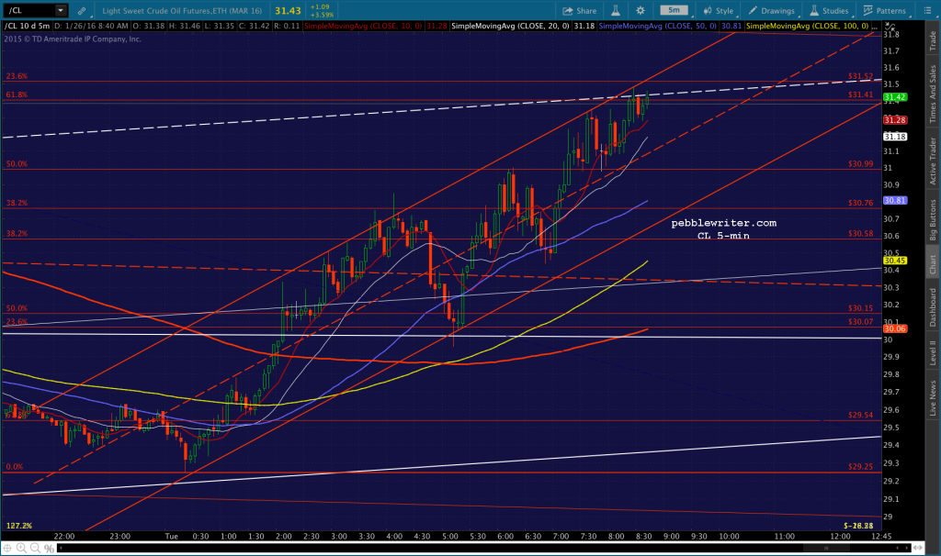
Task: Click the 9:00 time axis label
Action: (x=671, y=536)
